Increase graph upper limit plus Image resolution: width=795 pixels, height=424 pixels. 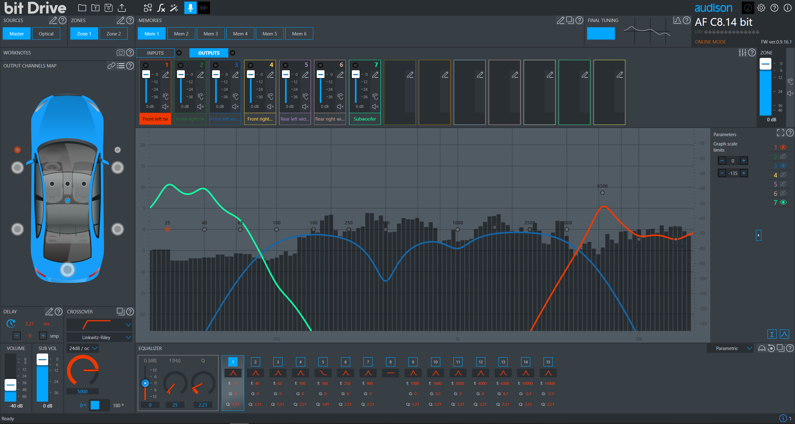(x=744, y=161)
